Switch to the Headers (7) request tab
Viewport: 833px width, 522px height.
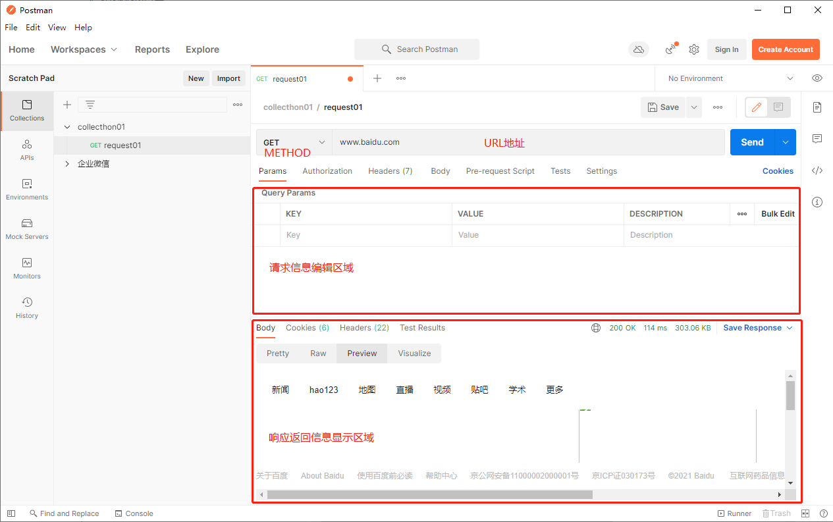point(390,171)
